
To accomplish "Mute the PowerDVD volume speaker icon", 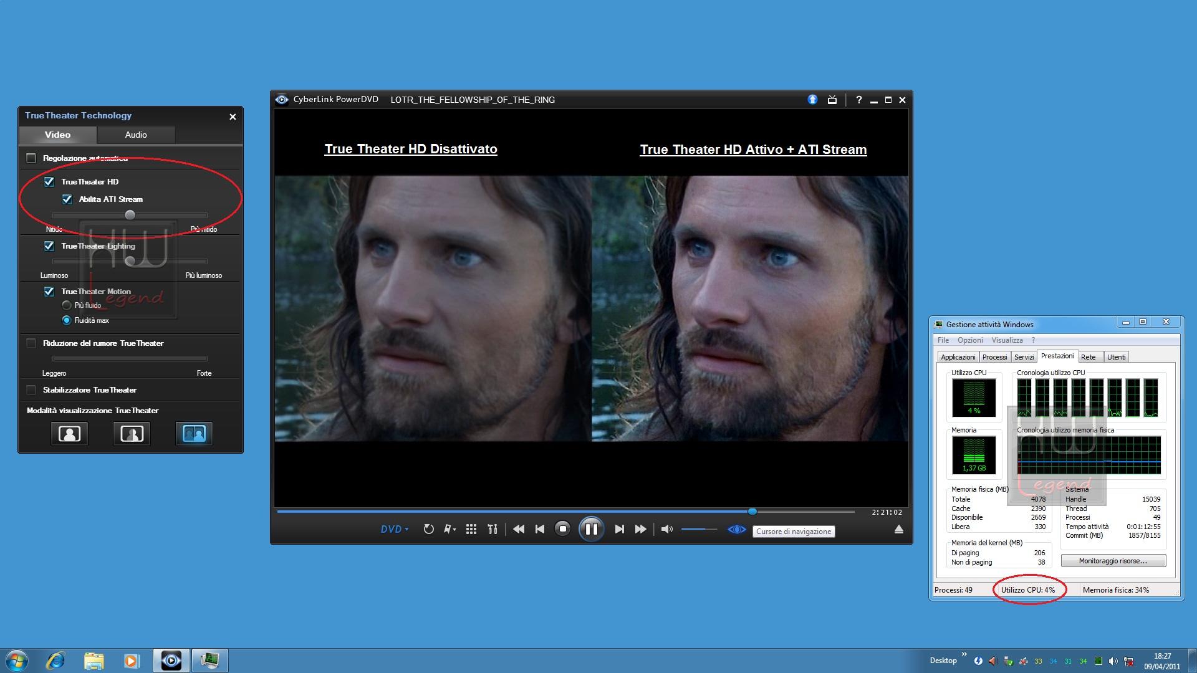I will pyautogui.click(x=666, y=529).
